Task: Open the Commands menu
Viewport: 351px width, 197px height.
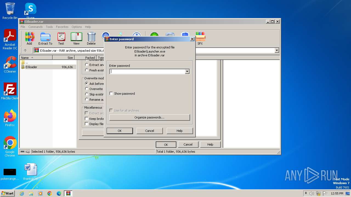Action: (35, 27)
